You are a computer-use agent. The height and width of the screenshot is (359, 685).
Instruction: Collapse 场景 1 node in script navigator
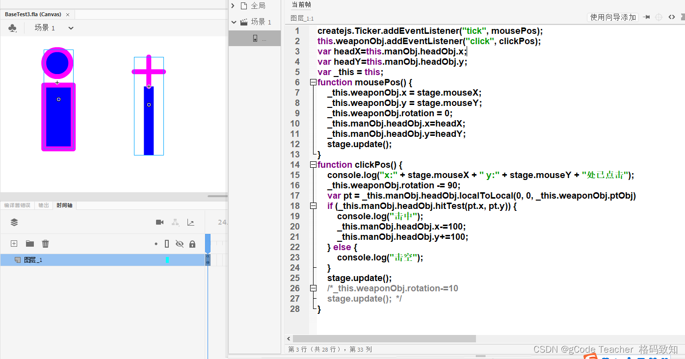pyautogui.click(x=233, y=22)
